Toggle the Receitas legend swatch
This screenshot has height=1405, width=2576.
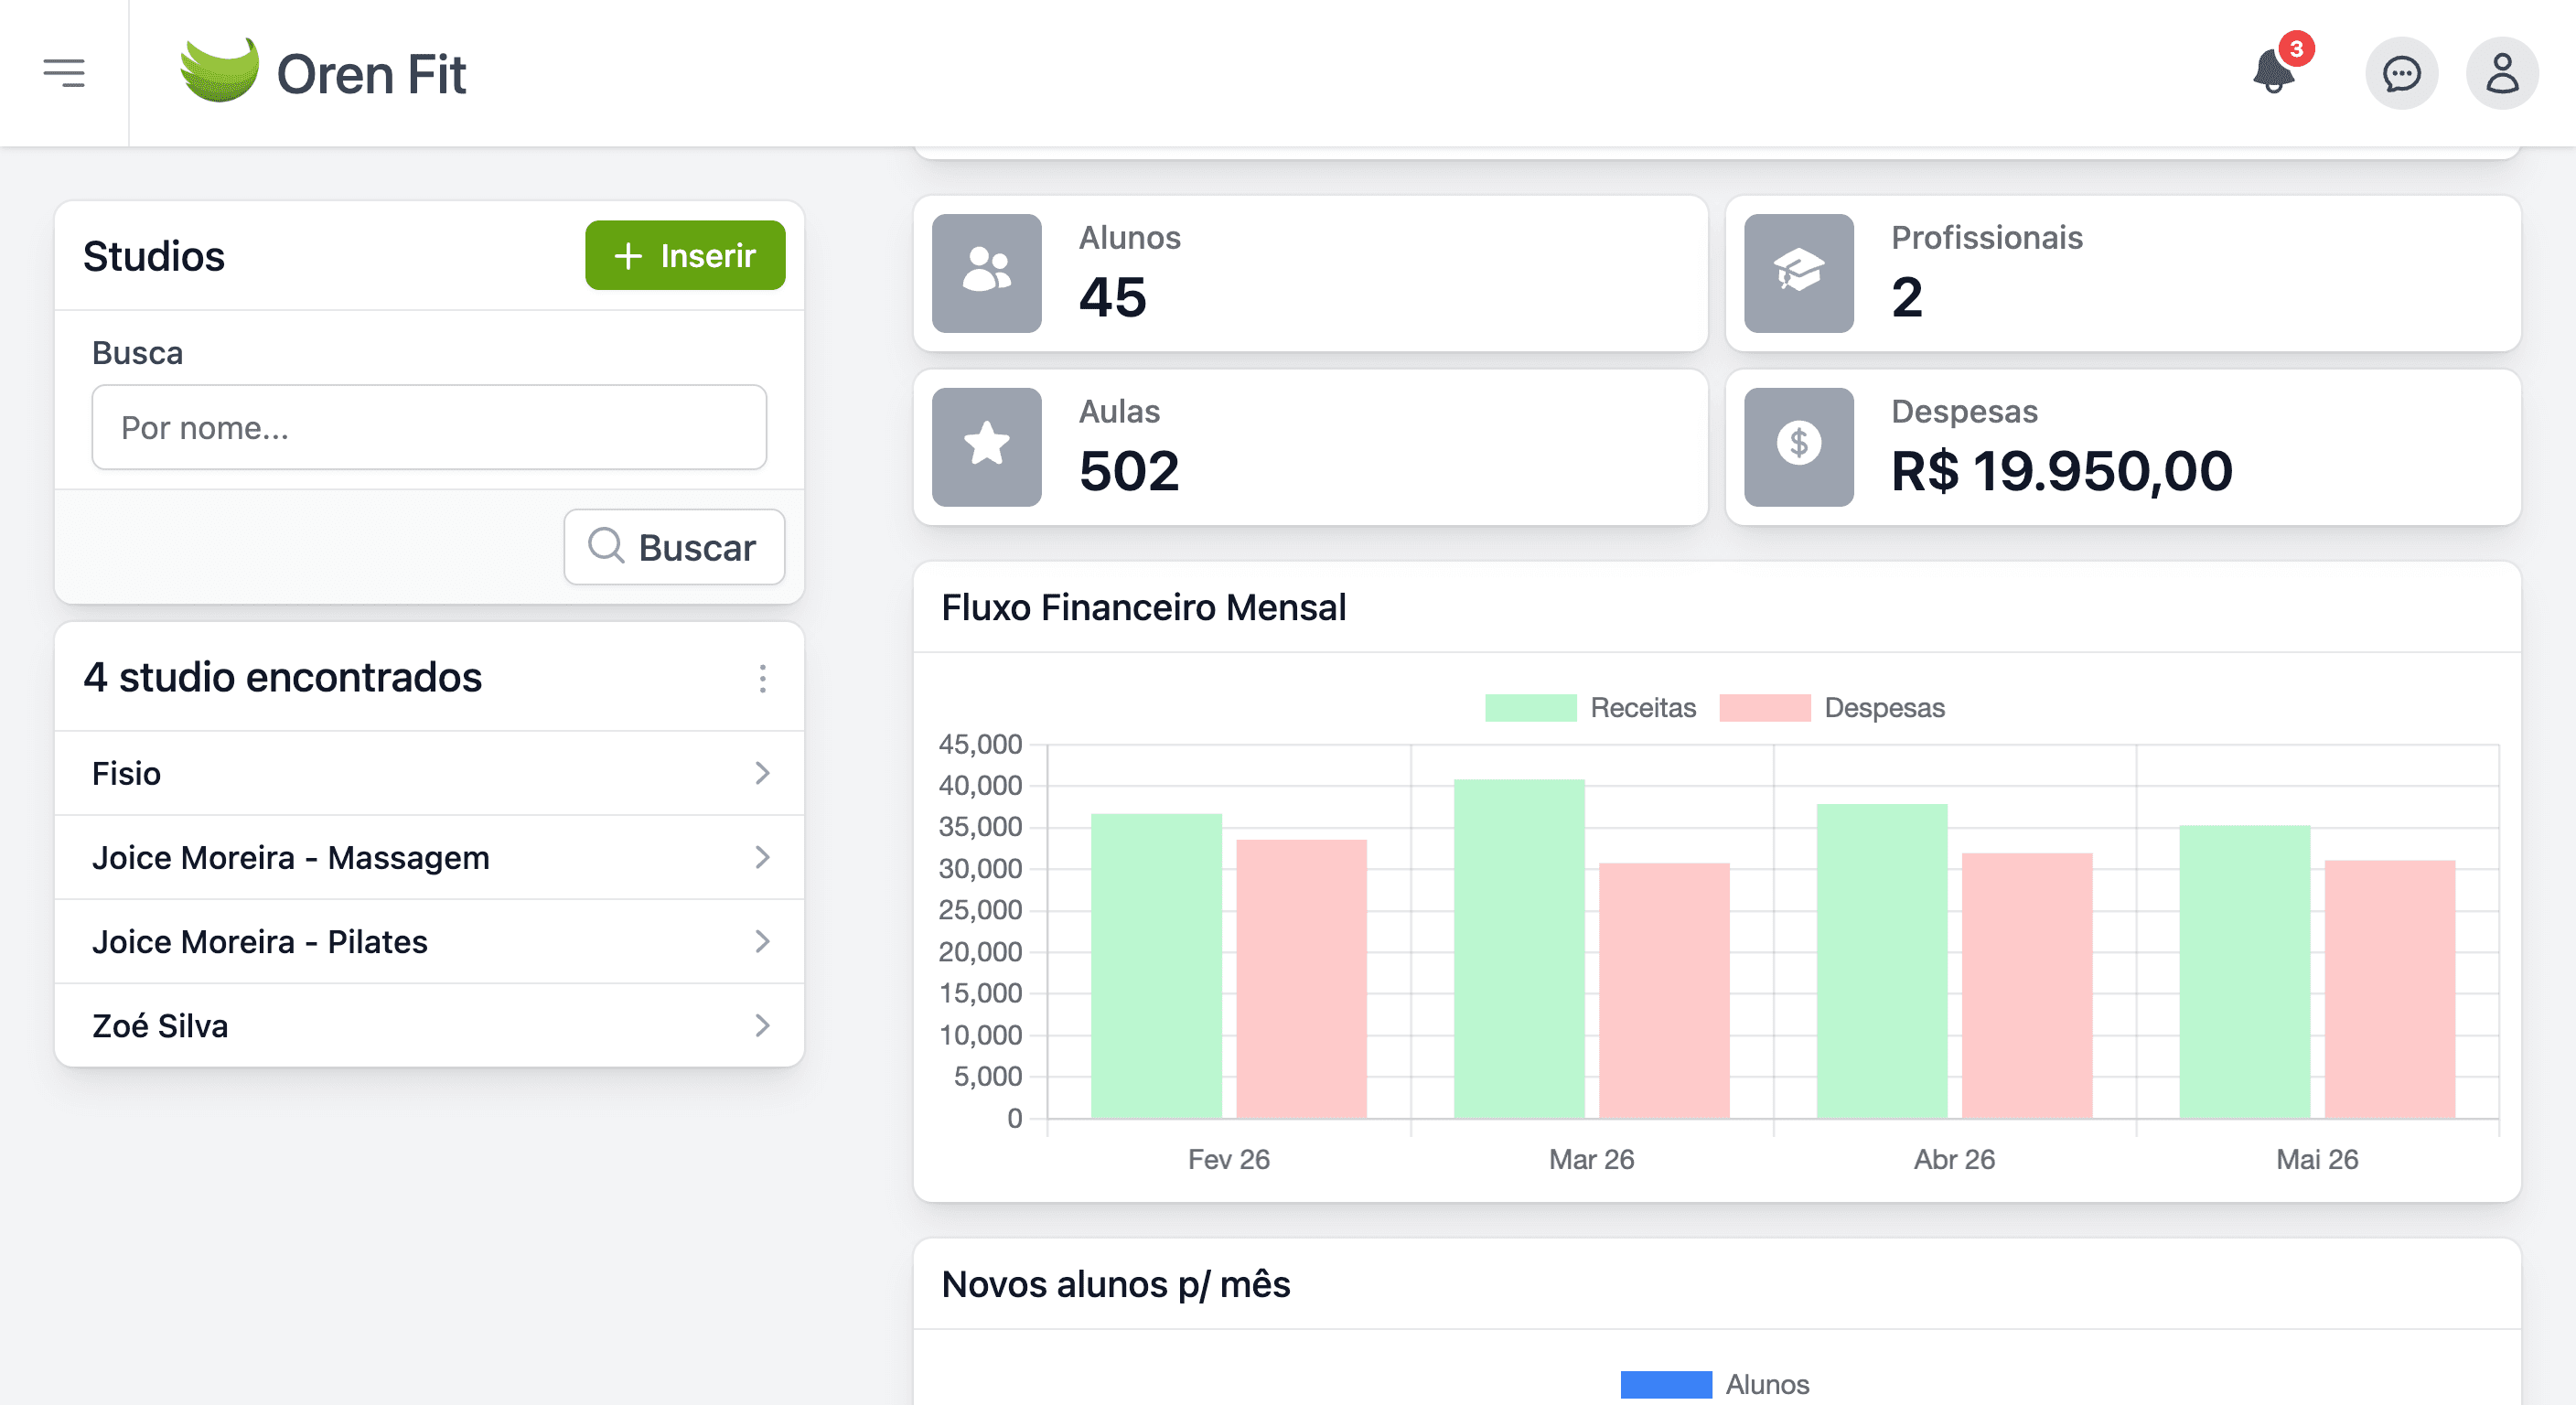[1530, 707]
